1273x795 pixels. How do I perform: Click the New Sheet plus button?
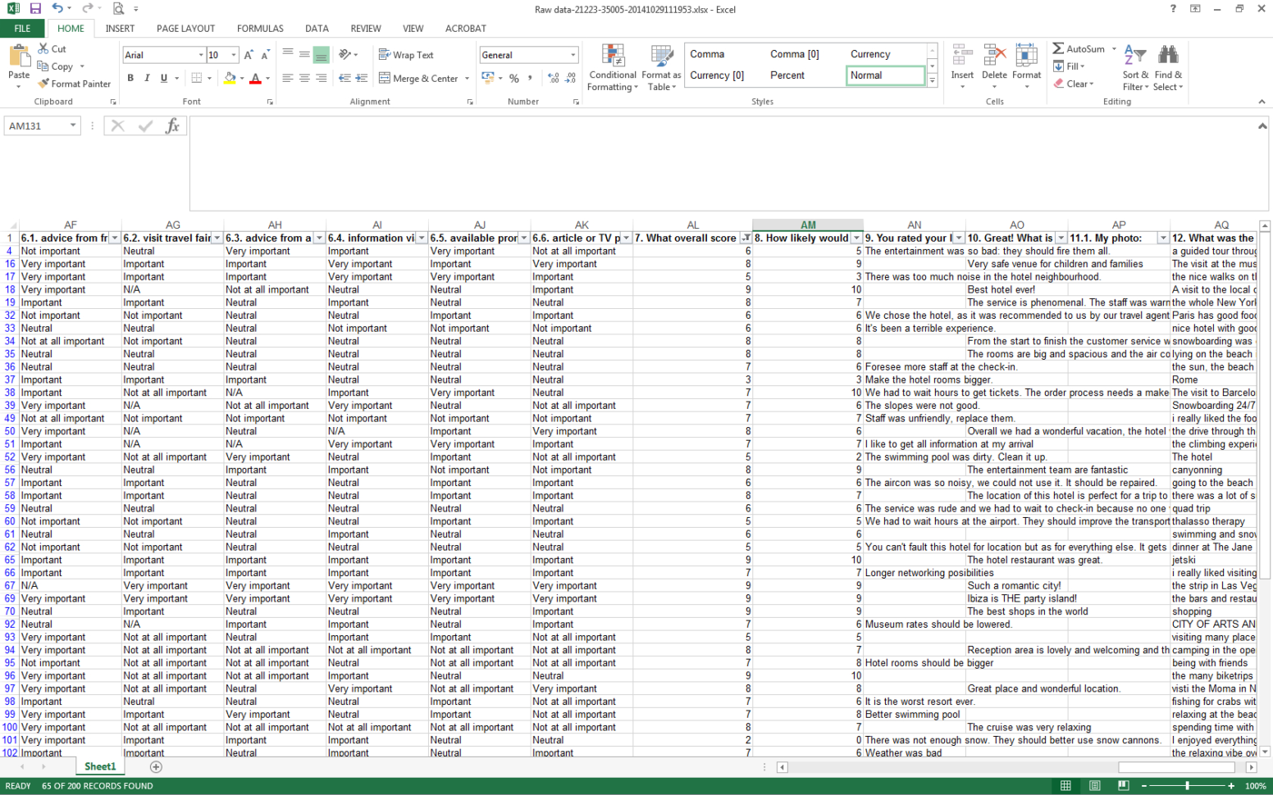155,766
